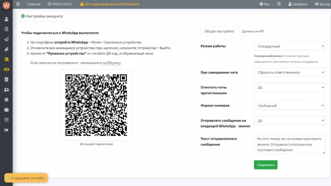Open the Режим работы dropdown
The width and height of the screenshot is (331, 186).
click(x=290, y=46)
